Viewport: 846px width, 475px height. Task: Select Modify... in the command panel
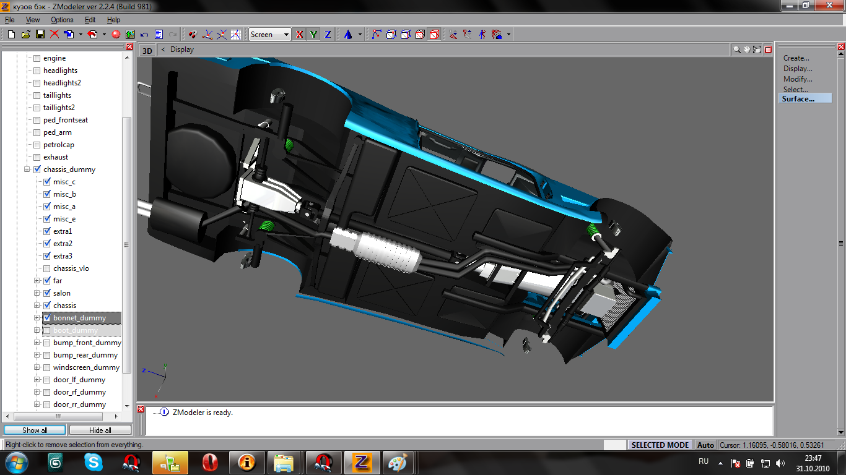(798, 79)
